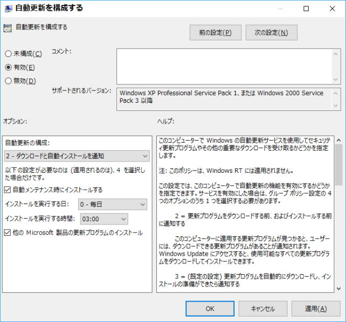Click the comment box scroll down arrow
This screenshot has height=322, width=346.
(336, 79)
